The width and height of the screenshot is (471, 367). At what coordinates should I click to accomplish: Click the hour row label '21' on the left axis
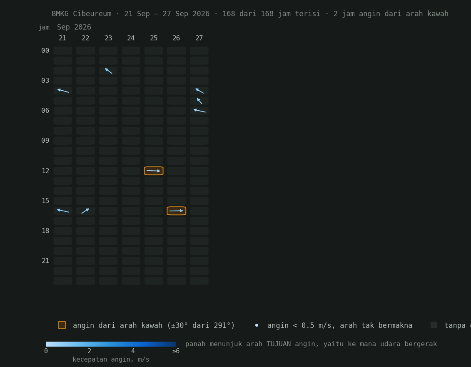45,261
